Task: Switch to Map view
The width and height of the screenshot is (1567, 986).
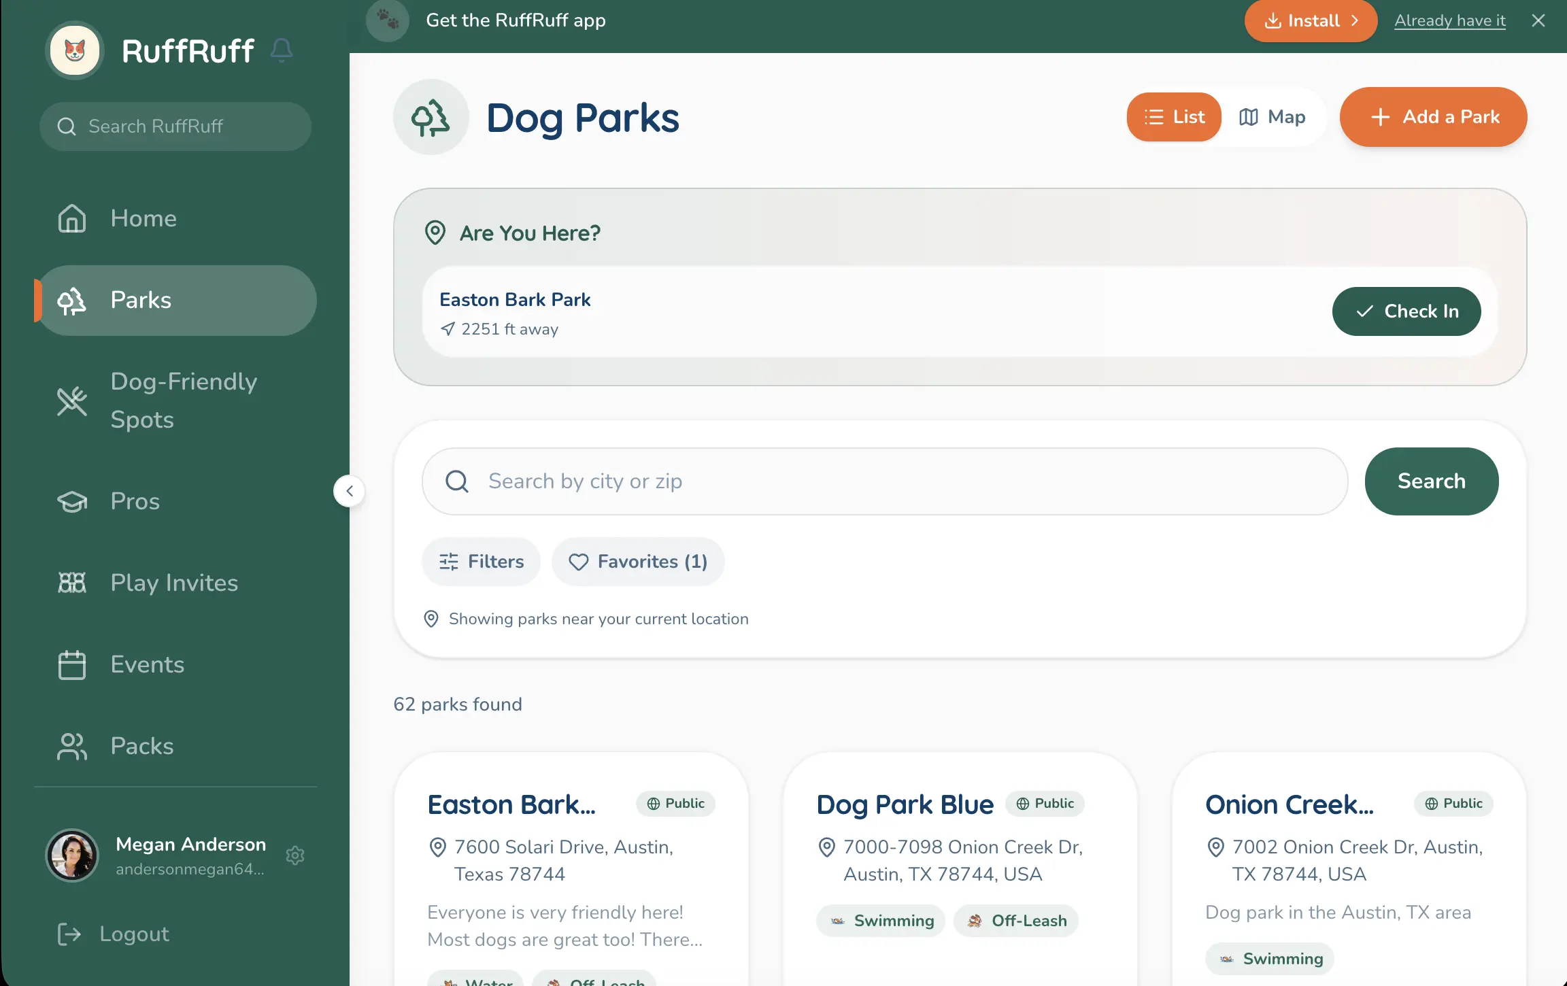Action: pos(1273,117)
